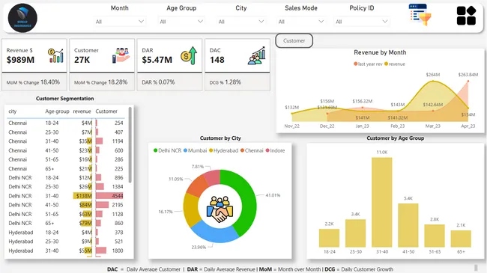487x273 pixels.
Task: Click the 25-30 age group bar
Action: [x=355, y=233]
